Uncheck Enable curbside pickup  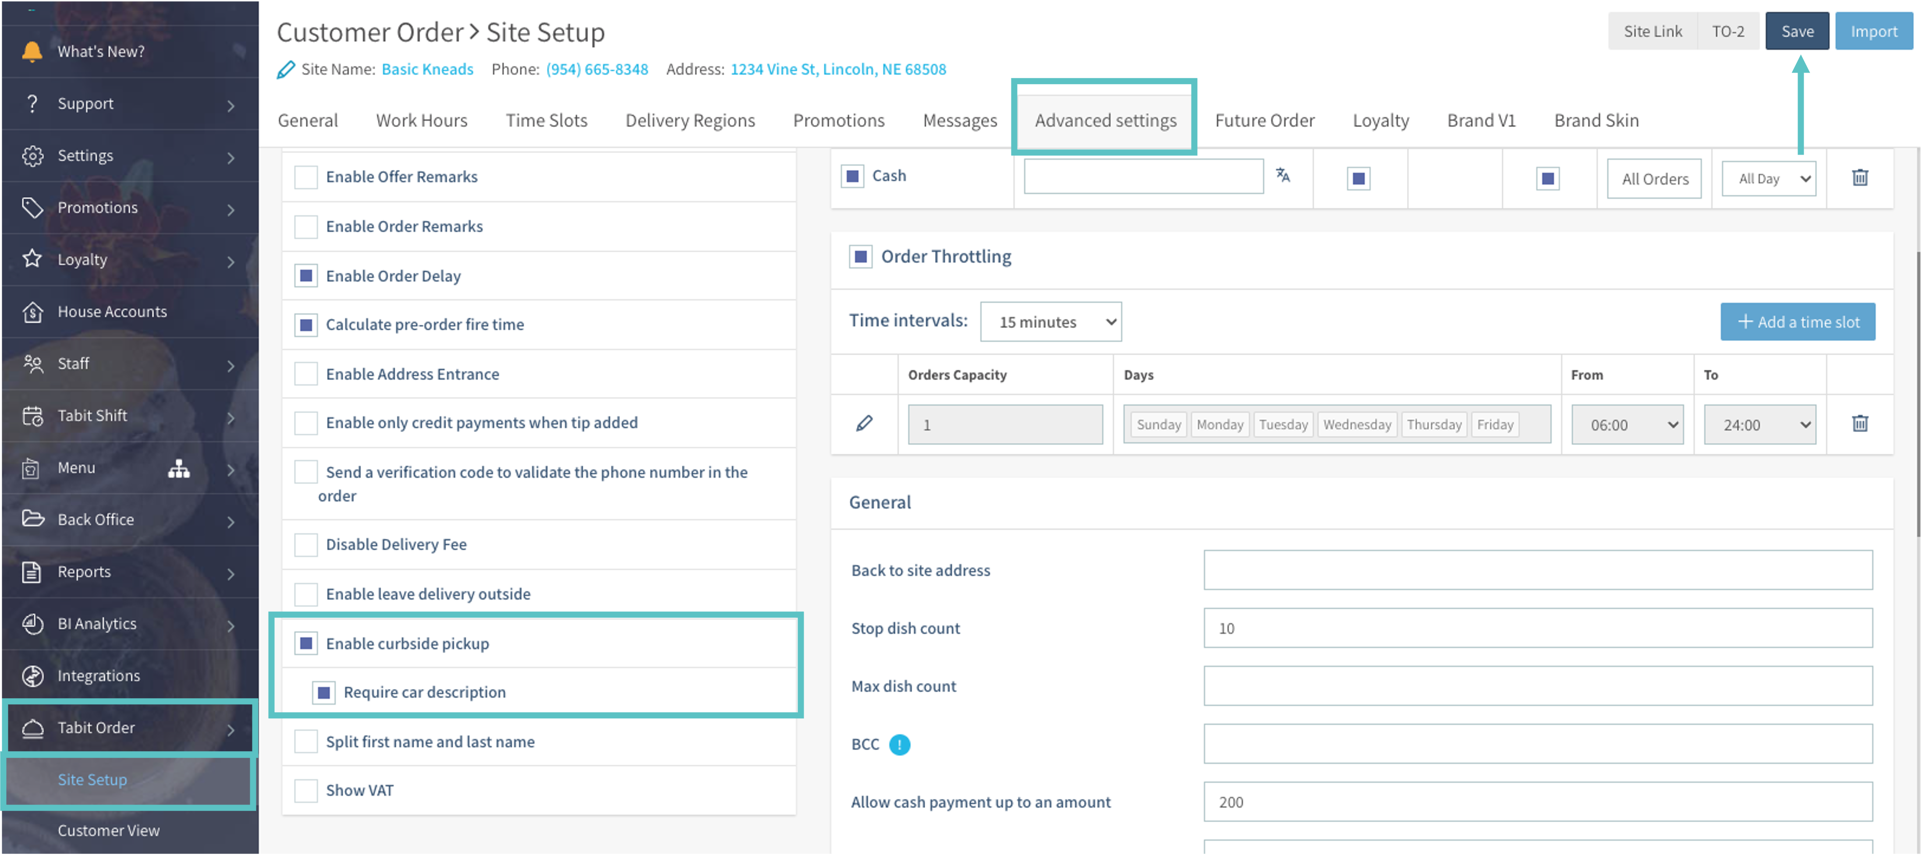tap(306, 643)
